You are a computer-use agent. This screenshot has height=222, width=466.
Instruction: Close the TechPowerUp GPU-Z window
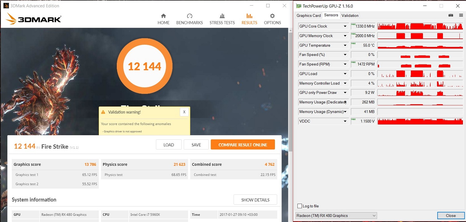tap(458, 6)
